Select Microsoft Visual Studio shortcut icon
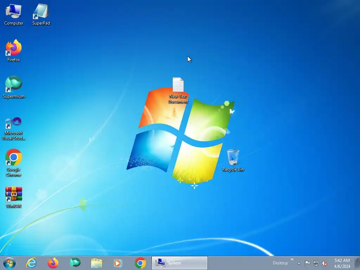 [14, 129]
